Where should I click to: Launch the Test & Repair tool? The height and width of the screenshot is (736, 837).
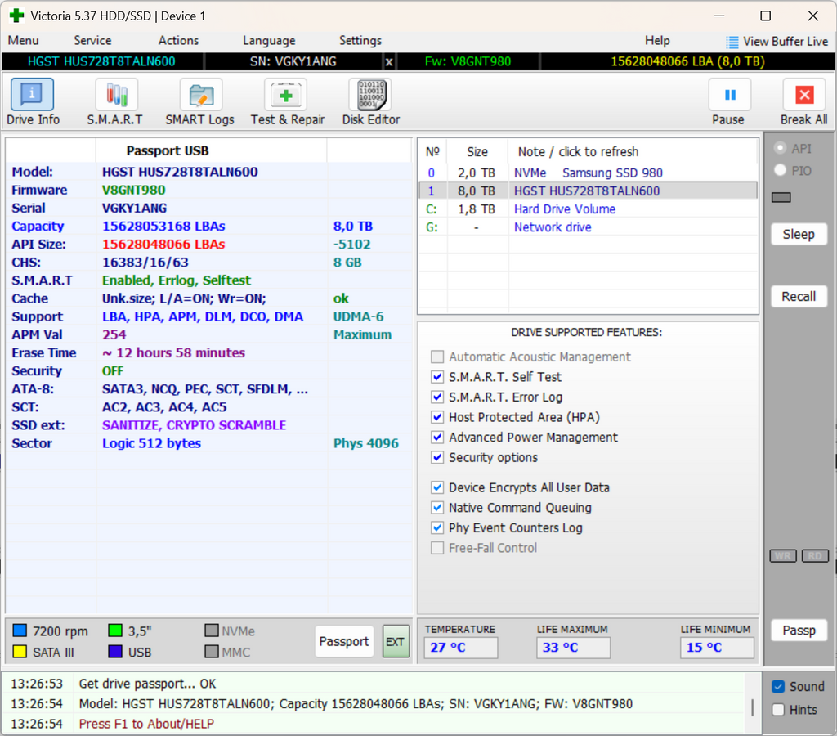(285, 95)
